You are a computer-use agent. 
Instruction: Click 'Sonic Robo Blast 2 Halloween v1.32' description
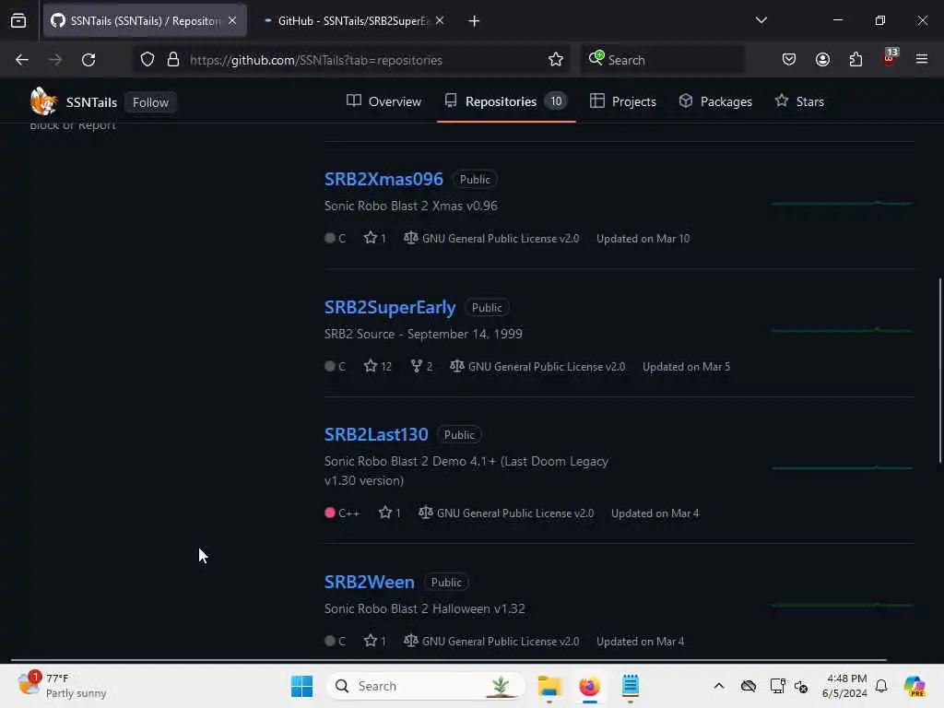(424, 608)
